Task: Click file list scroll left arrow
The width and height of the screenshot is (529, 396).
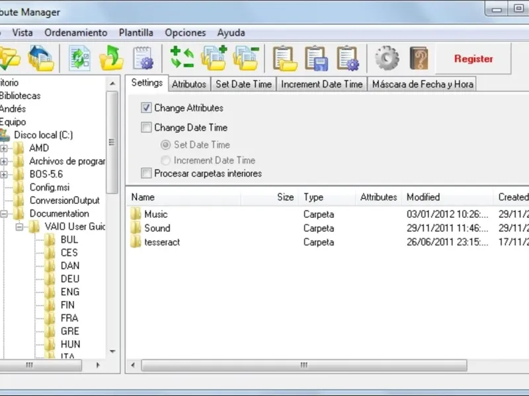Action: pos(133,366)
